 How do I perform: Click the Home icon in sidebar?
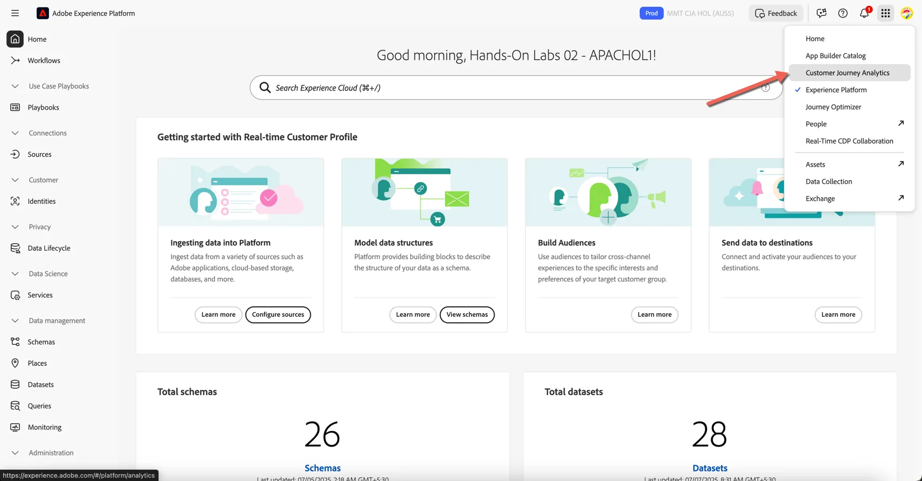tap(15, 39)
